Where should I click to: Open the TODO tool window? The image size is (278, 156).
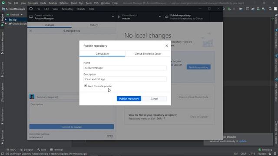11,149
